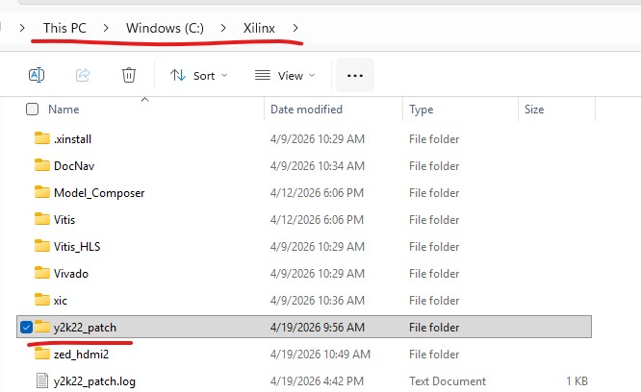Image resolution: width=641 pixels, height=392 pixels.
Task: Expand the chevron after Xilinx in breadcrumb
Action: click(x=295, y=29)
